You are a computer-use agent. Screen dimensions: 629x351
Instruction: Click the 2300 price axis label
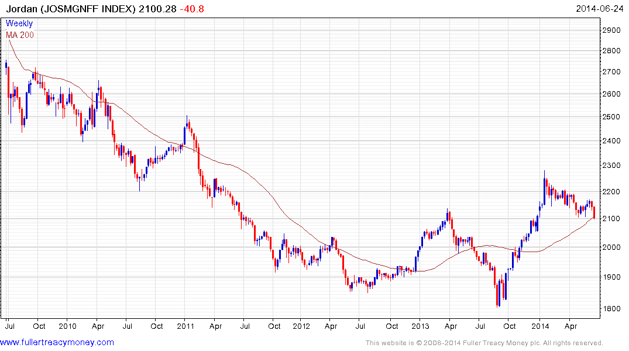pyautogui.click(x=611, y=166)
